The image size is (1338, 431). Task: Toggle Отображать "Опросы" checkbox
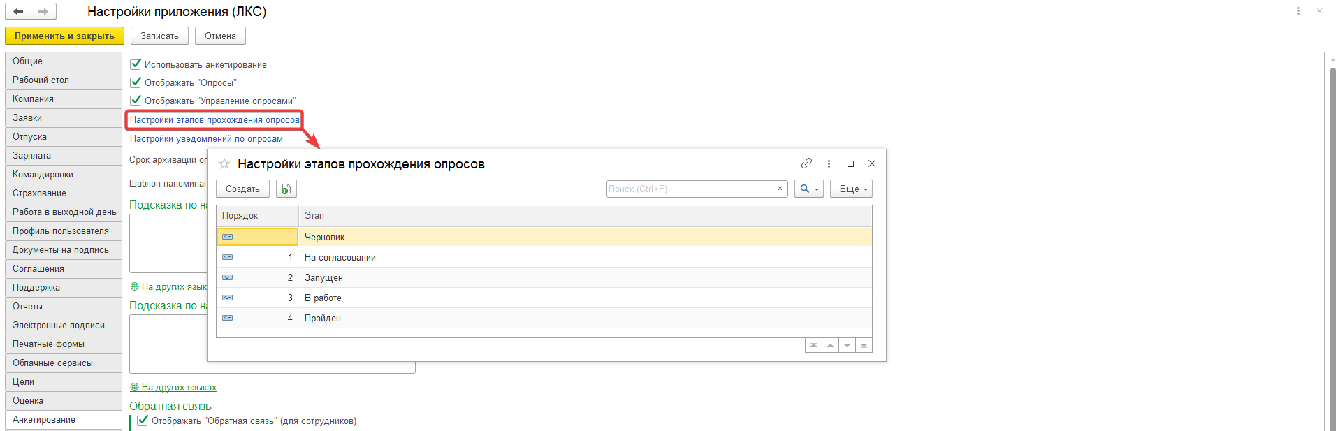click(x=136, y=82)
